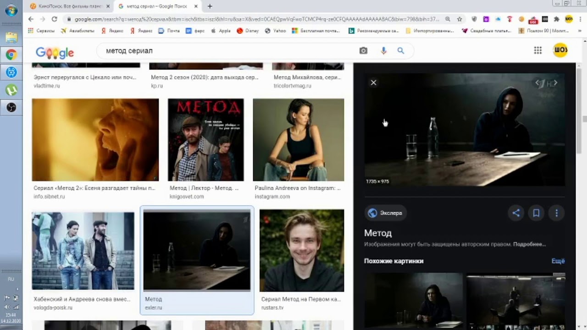Open the Экслера source site button
The image size is (587, 330).
click(x=386, y=213)
